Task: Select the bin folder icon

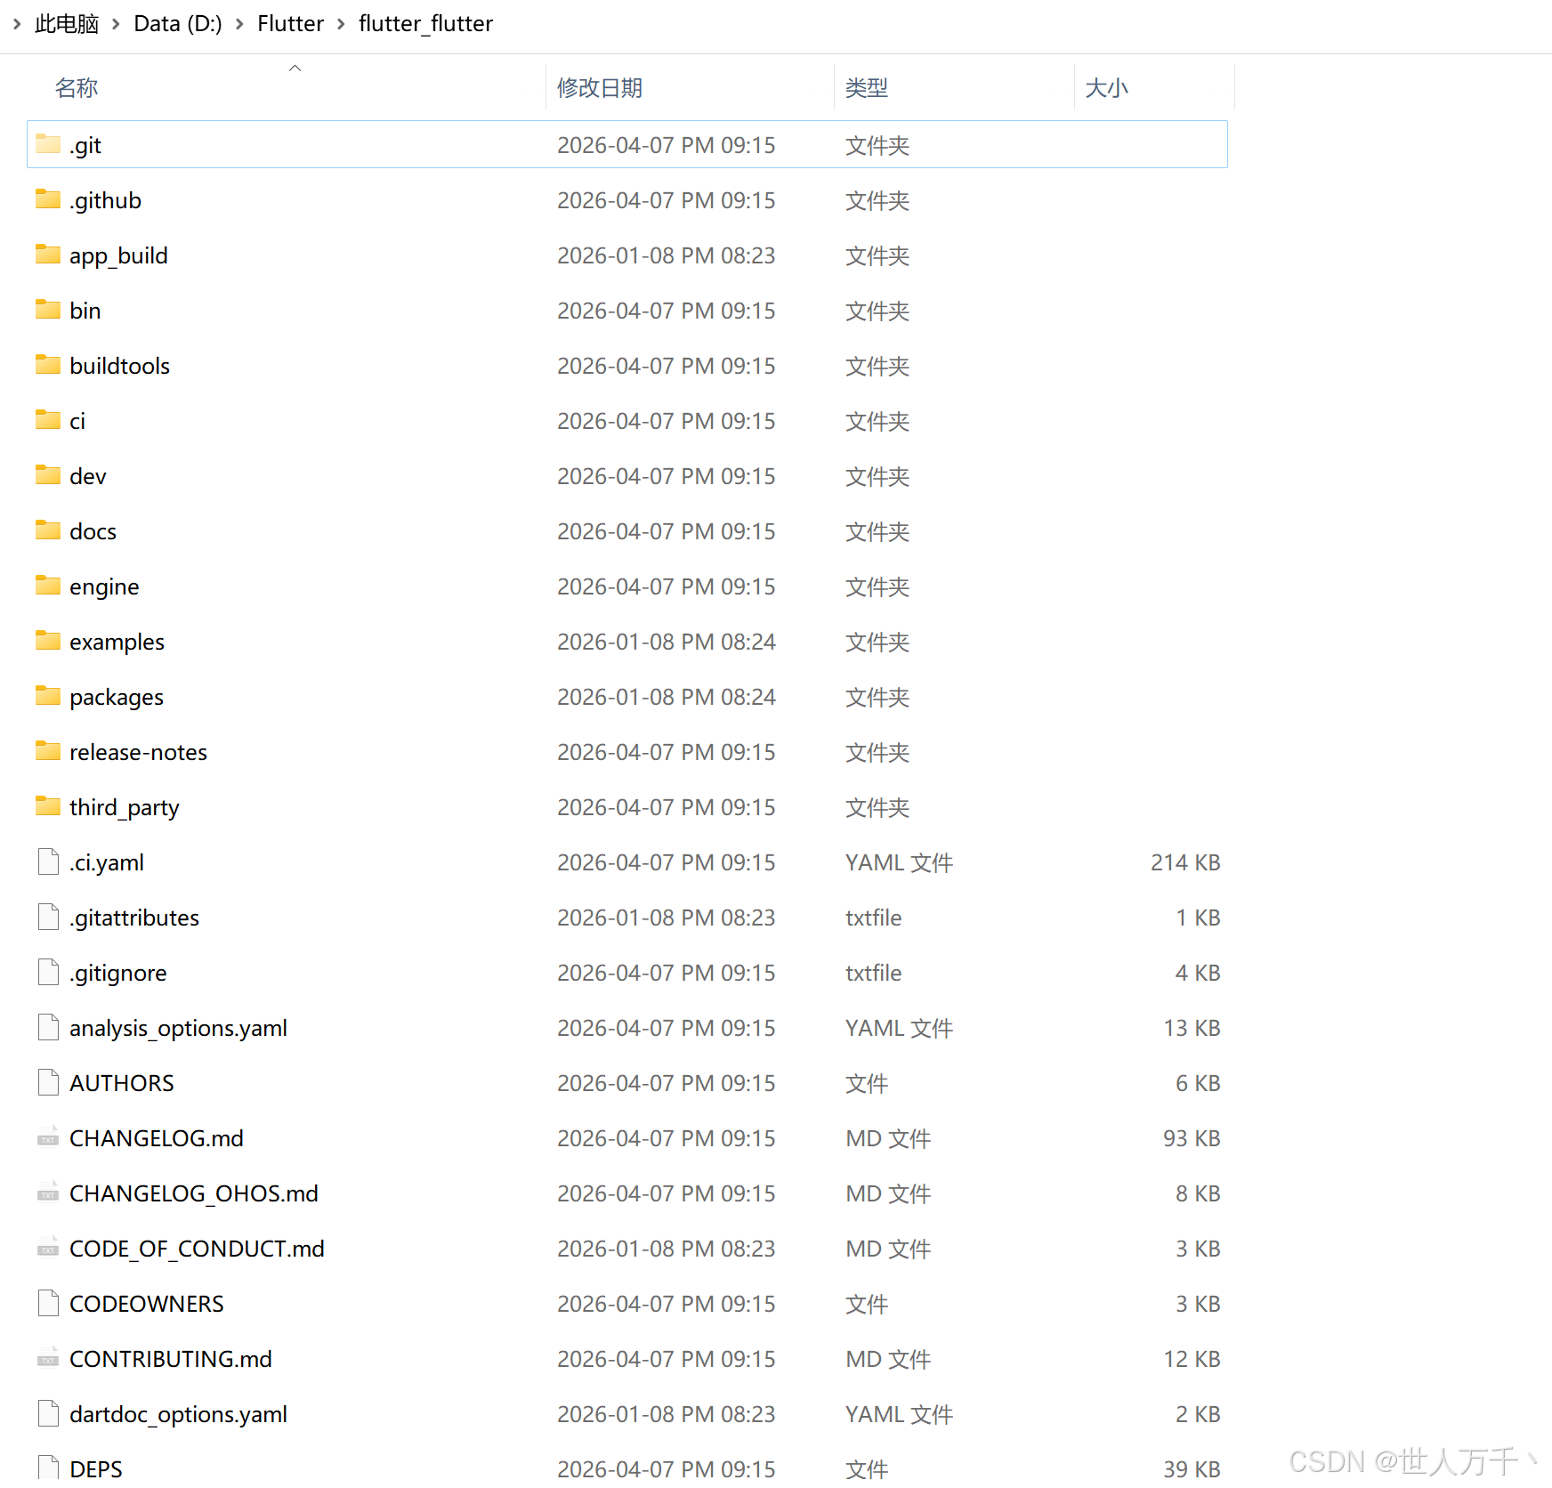Action: 48,310
